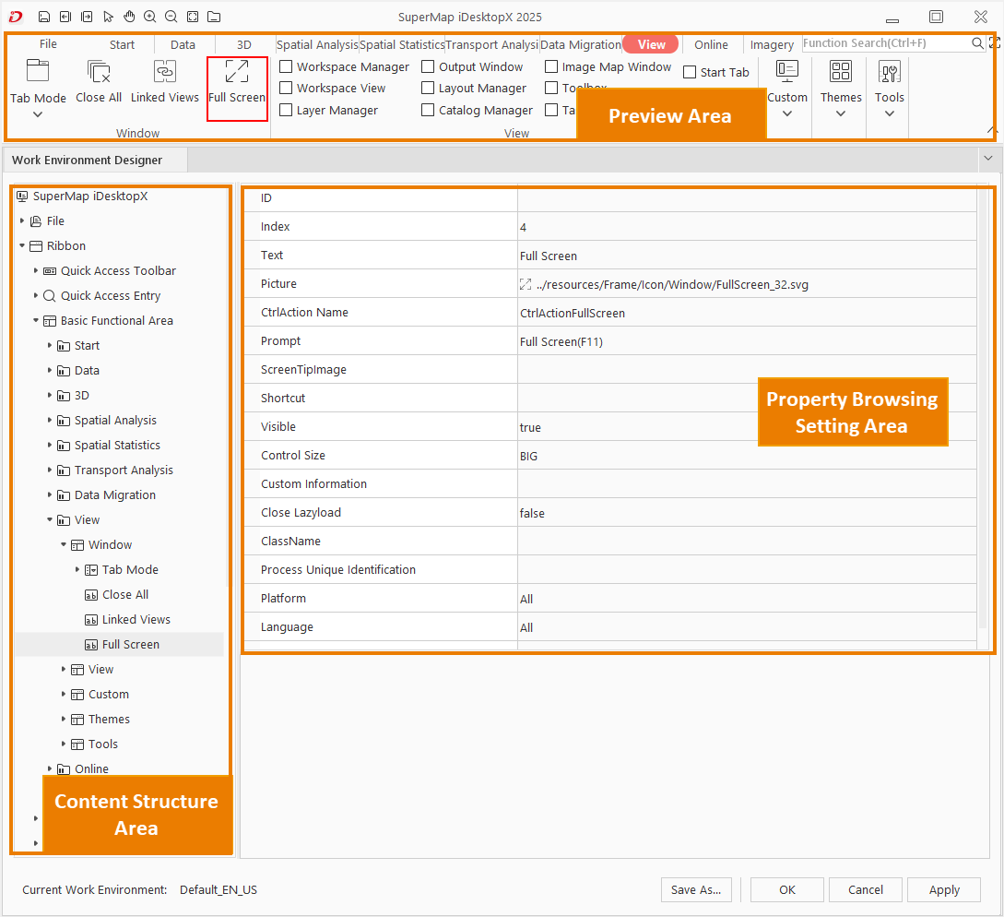Check the Start Tab checkbox
Viewport: 1004px width, 917px height.
pyautogui.click(x=690, y=72)
